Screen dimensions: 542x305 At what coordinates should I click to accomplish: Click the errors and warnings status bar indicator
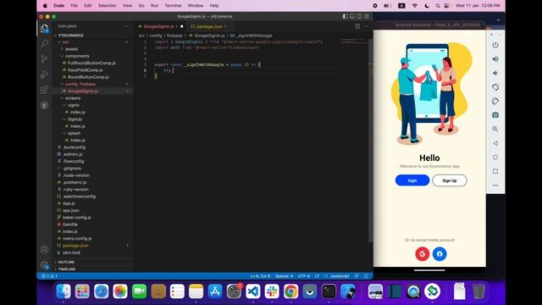(x=49, y=276)
